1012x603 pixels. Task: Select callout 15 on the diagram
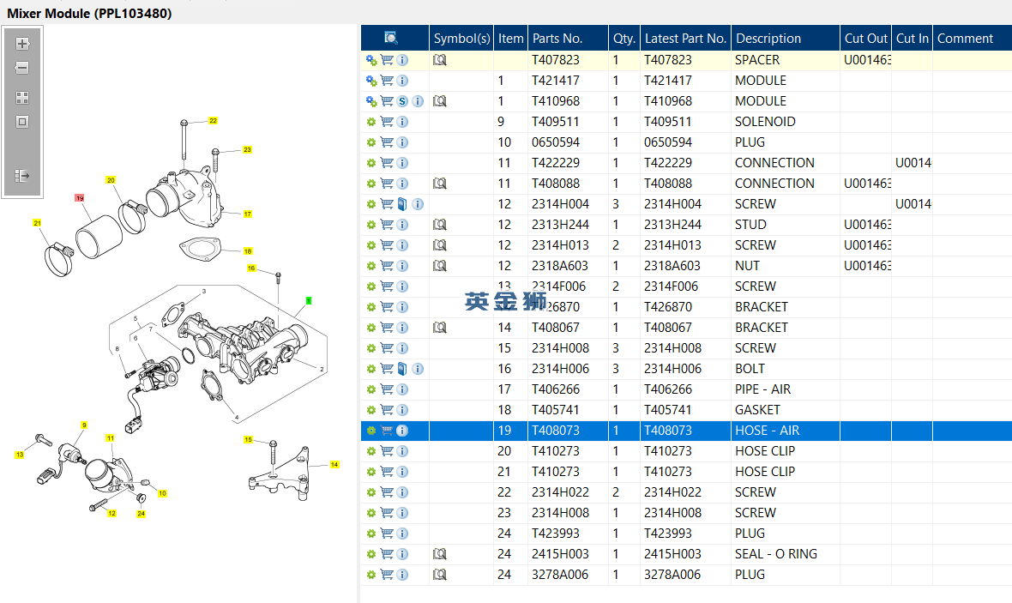tap(249, 440)
